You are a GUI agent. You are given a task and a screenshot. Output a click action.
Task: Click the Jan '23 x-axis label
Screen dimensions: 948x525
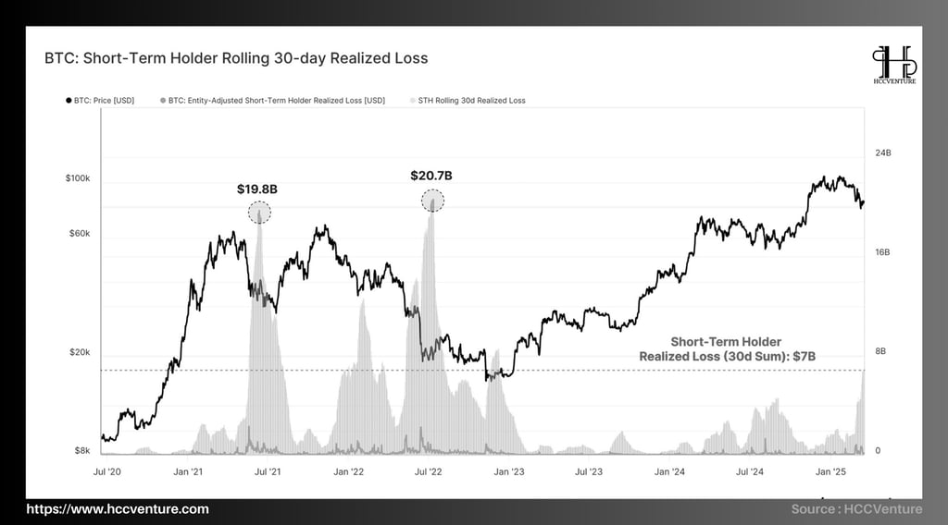509,472
